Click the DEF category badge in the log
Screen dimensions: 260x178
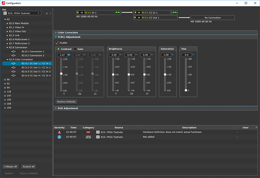click(x=88, y=132)
